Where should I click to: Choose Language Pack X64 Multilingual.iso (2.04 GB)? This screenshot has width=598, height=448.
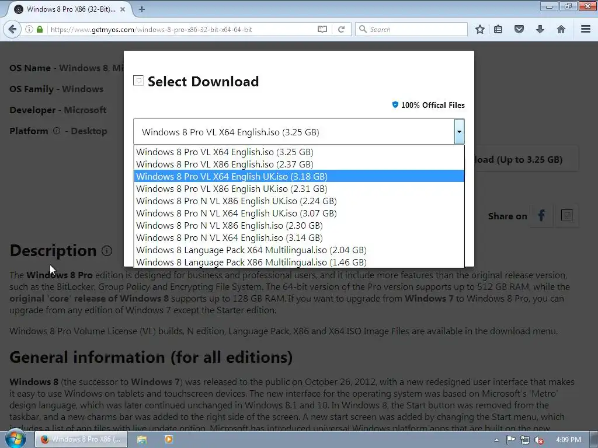pyautogui.click(x=299, y=250)
